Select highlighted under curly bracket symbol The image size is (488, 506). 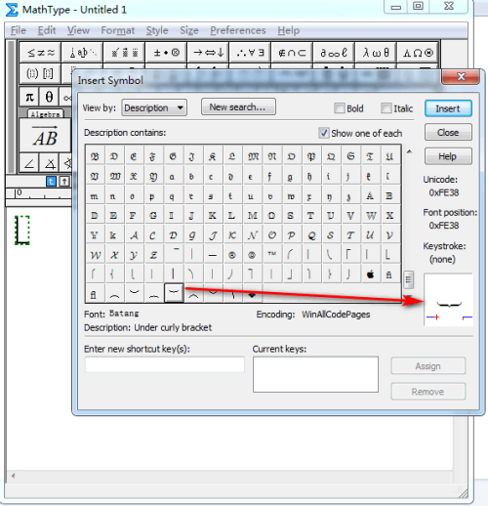pyautogui.click(x=174, y=292)
